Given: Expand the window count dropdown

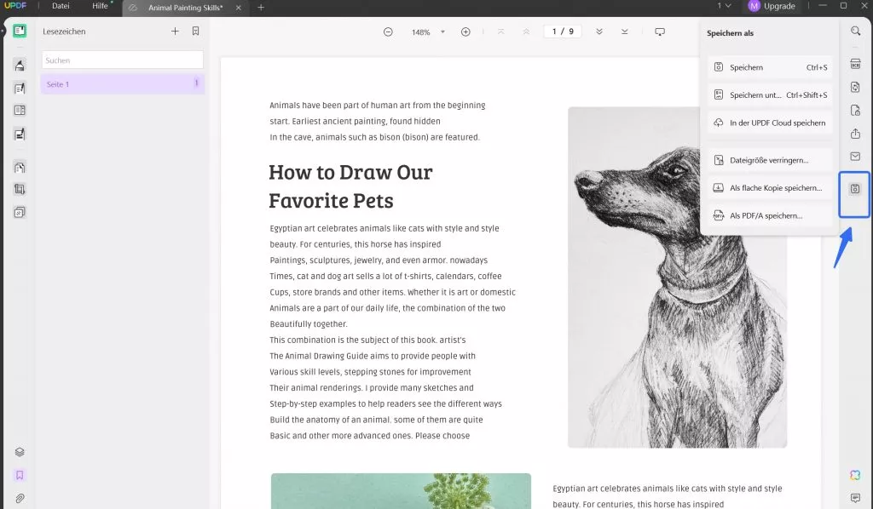Looking at the screenshot, I should coord(725,6).
